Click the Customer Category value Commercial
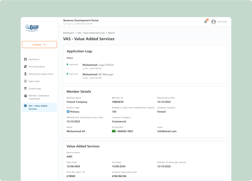 point(119,122)
